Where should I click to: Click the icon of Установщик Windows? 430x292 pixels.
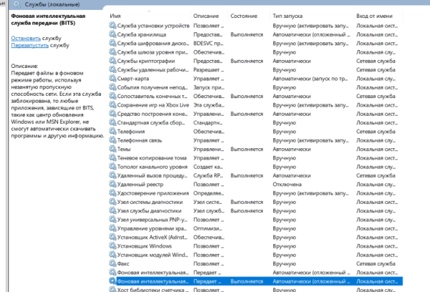click(113, 246)
